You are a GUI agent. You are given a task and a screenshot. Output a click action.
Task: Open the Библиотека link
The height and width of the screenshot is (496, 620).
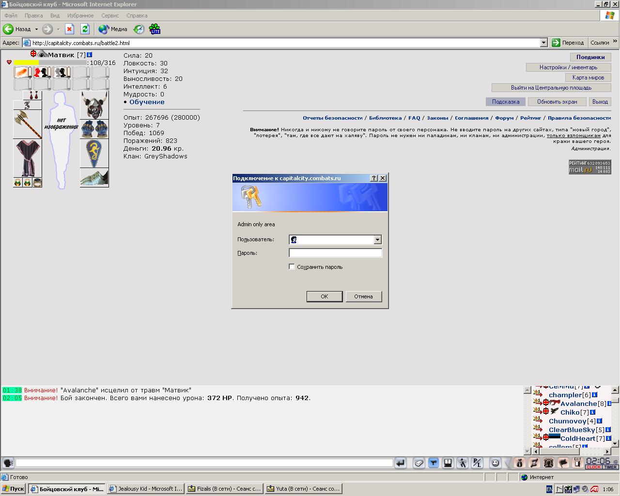[x=385, y=118]
